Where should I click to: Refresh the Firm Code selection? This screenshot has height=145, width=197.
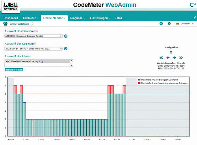coord(65,36)
